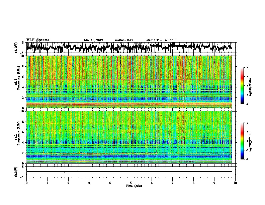The height and width of the screenshot is (205, 265).
Task: Click time-axis tick label "8"
Action: coord(193,183)
